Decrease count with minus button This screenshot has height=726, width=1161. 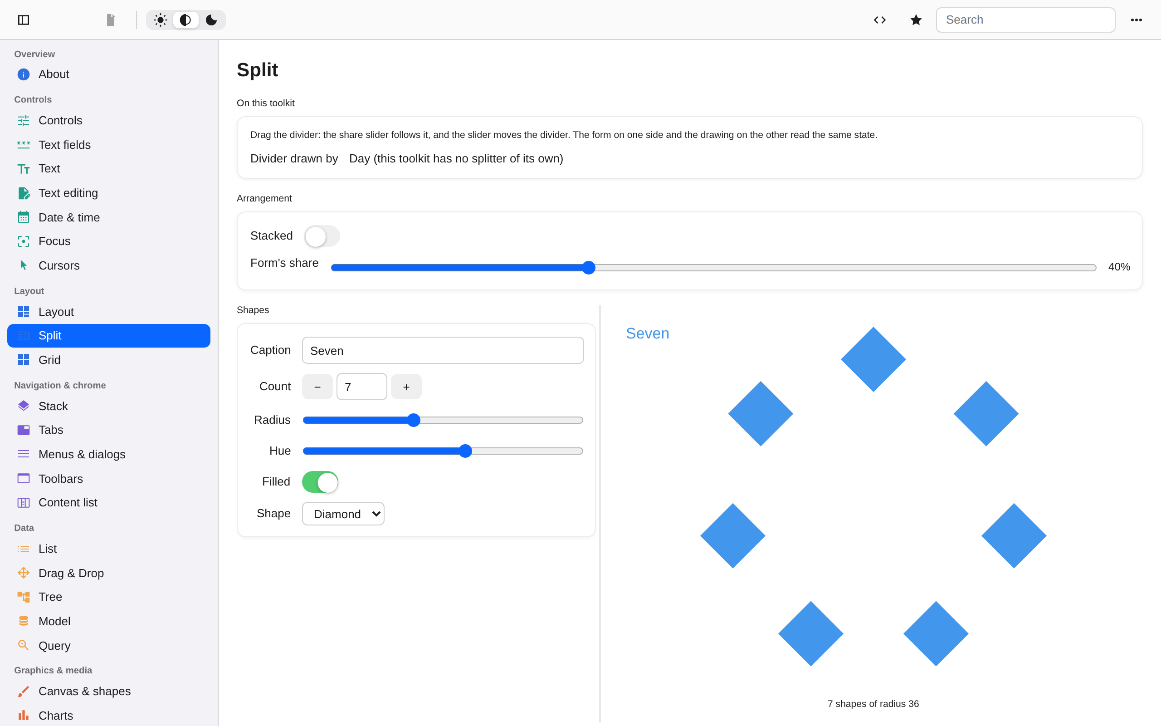pos(317,387)
